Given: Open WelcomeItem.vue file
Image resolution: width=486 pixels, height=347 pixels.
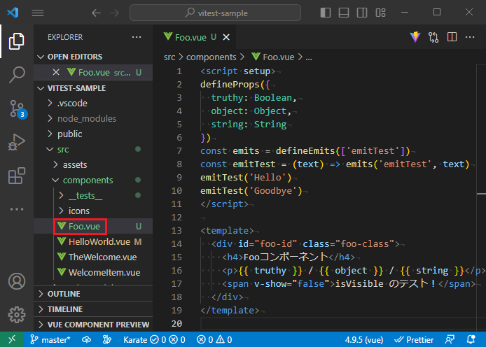Looking at the screenshot, I should tap(93, 272).
